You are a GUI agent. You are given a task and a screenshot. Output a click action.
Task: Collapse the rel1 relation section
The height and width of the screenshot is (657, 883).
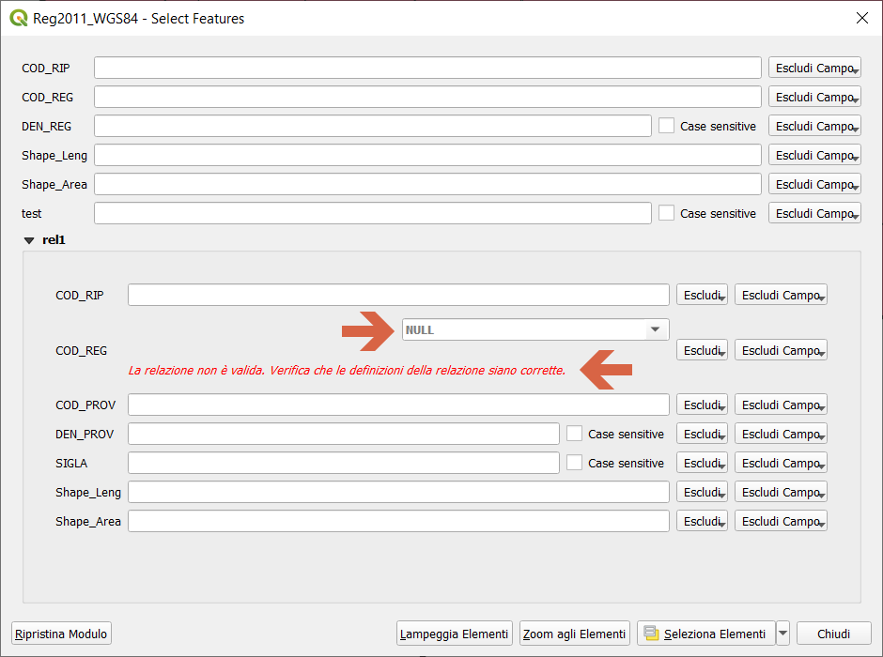28,240
